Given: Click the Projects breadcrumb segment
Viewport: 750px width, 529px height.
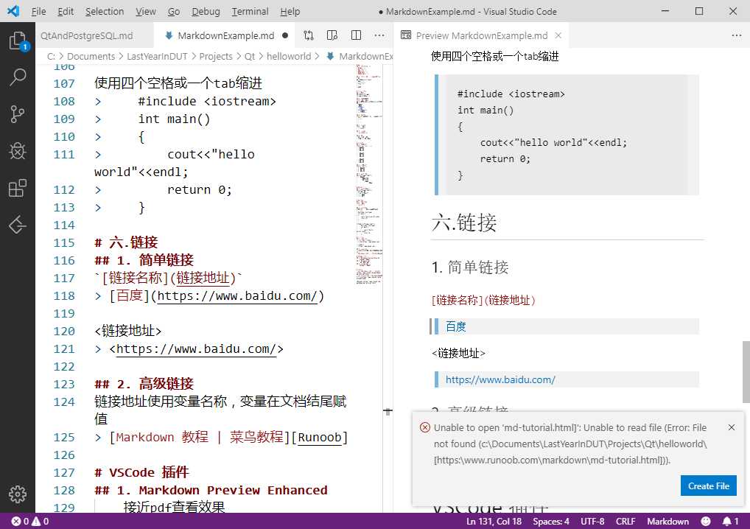Looking at the screenshot, I should pos(216,57).
